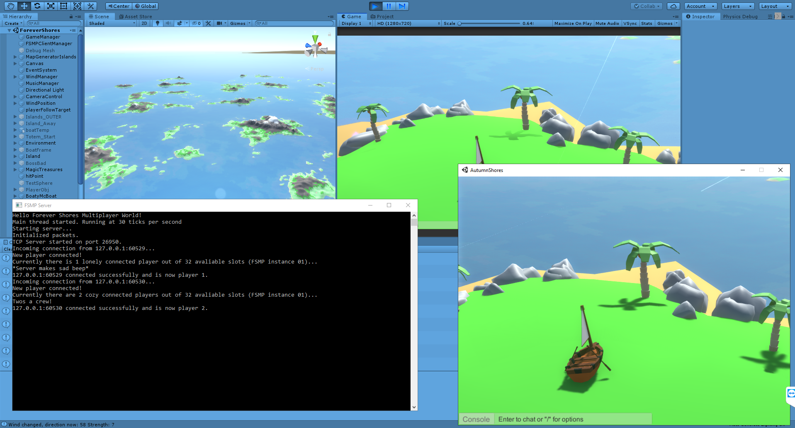This screenshot has height=428, width=795.
Task: Open the cloud services panel
Action: 673,6
